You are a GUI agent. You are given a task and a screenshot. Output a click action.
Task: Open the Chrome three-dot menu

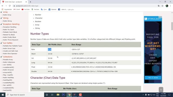(x=171, y=6)
